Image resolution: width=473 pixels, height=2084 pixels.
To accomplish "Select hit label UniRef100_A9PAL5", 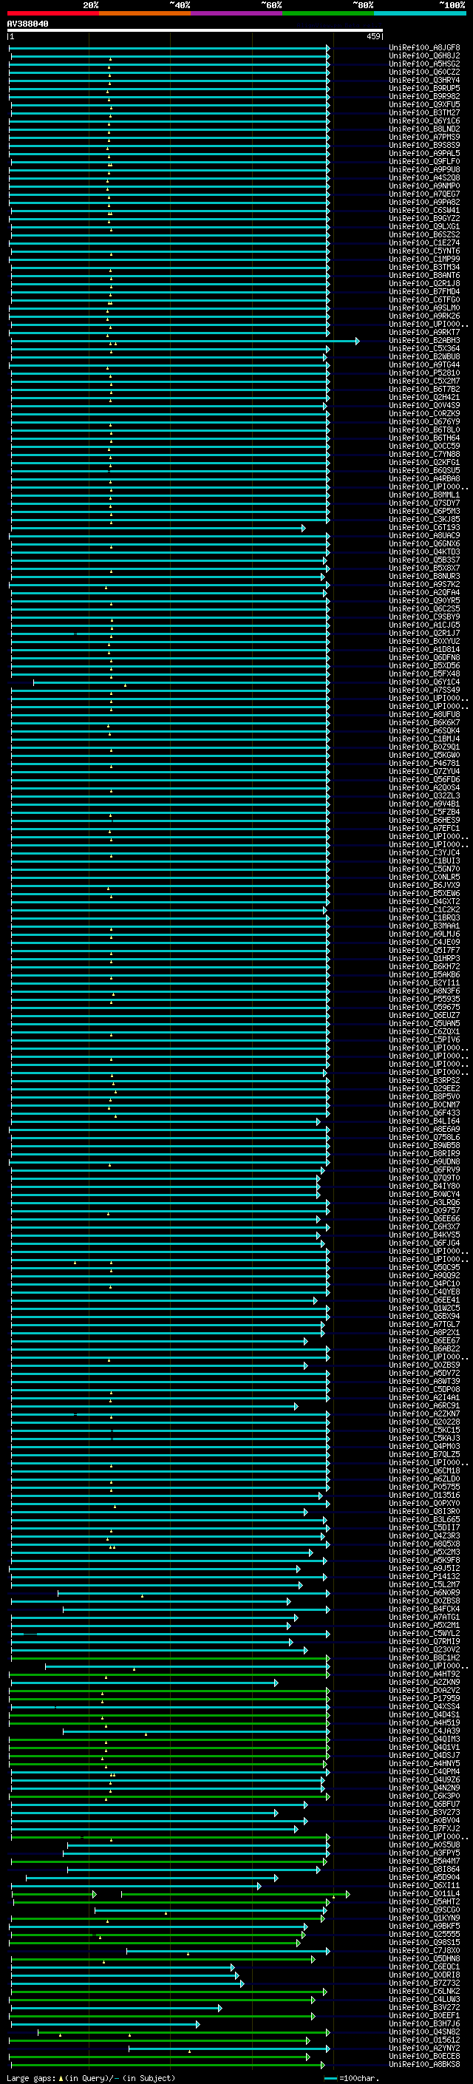I will tap(424, 153).
